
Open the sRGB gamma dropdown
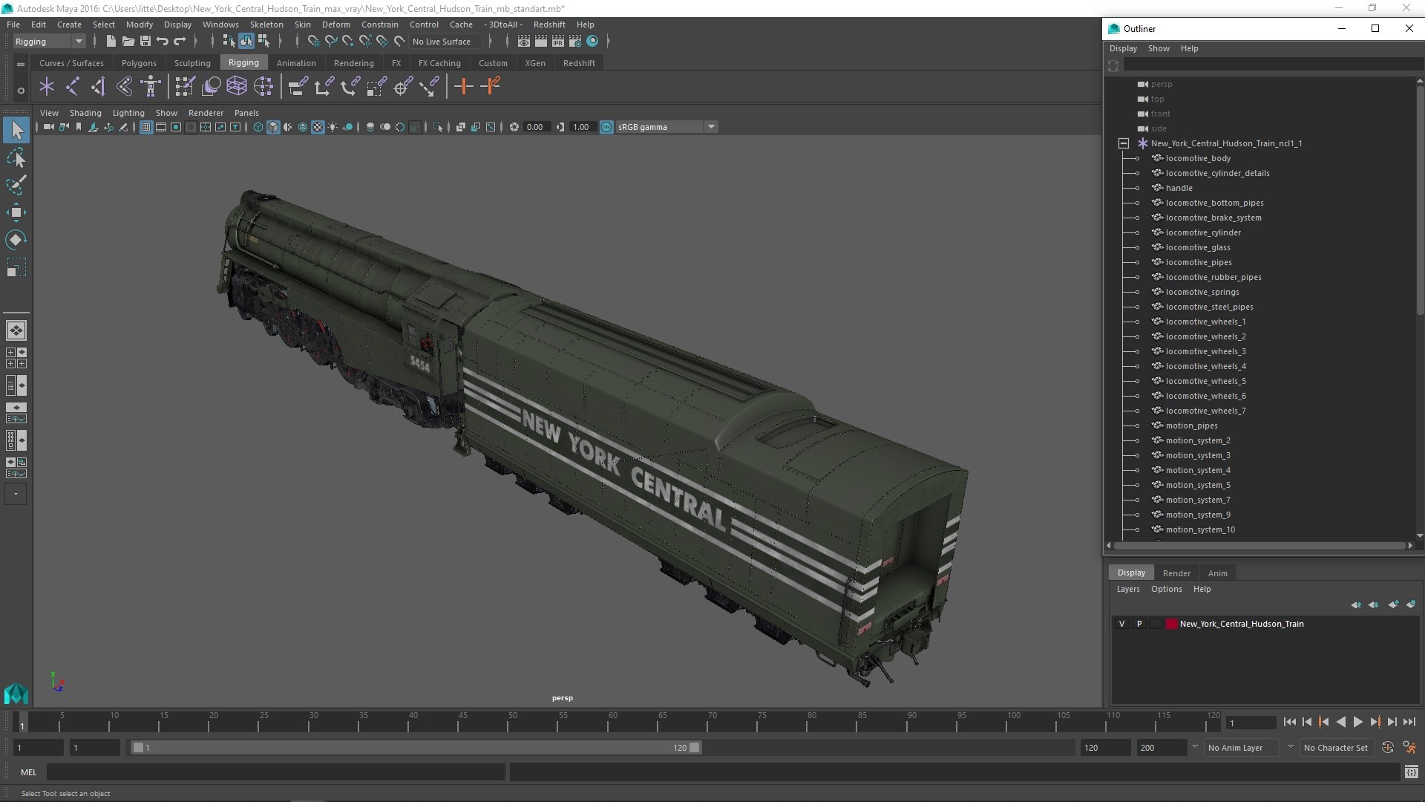(x=666, y=127)
